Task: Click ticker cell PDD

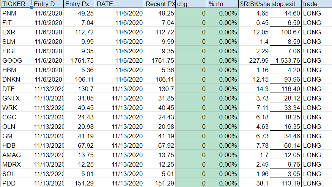Action: 16,183
